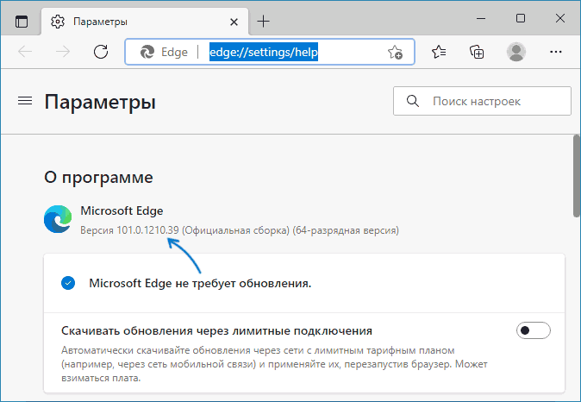The height and width of the screenshot is (402, 581).
Task: Open the Favorites list icon
Action: tap(439, 52)
